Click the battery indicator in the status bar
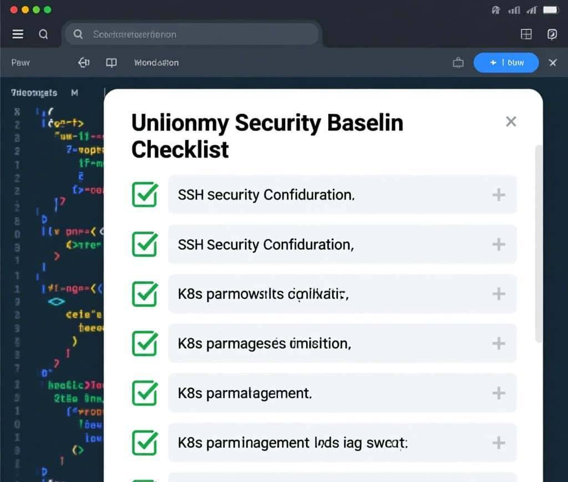Screen dimensions: 568x482 (x=550, y=9)
